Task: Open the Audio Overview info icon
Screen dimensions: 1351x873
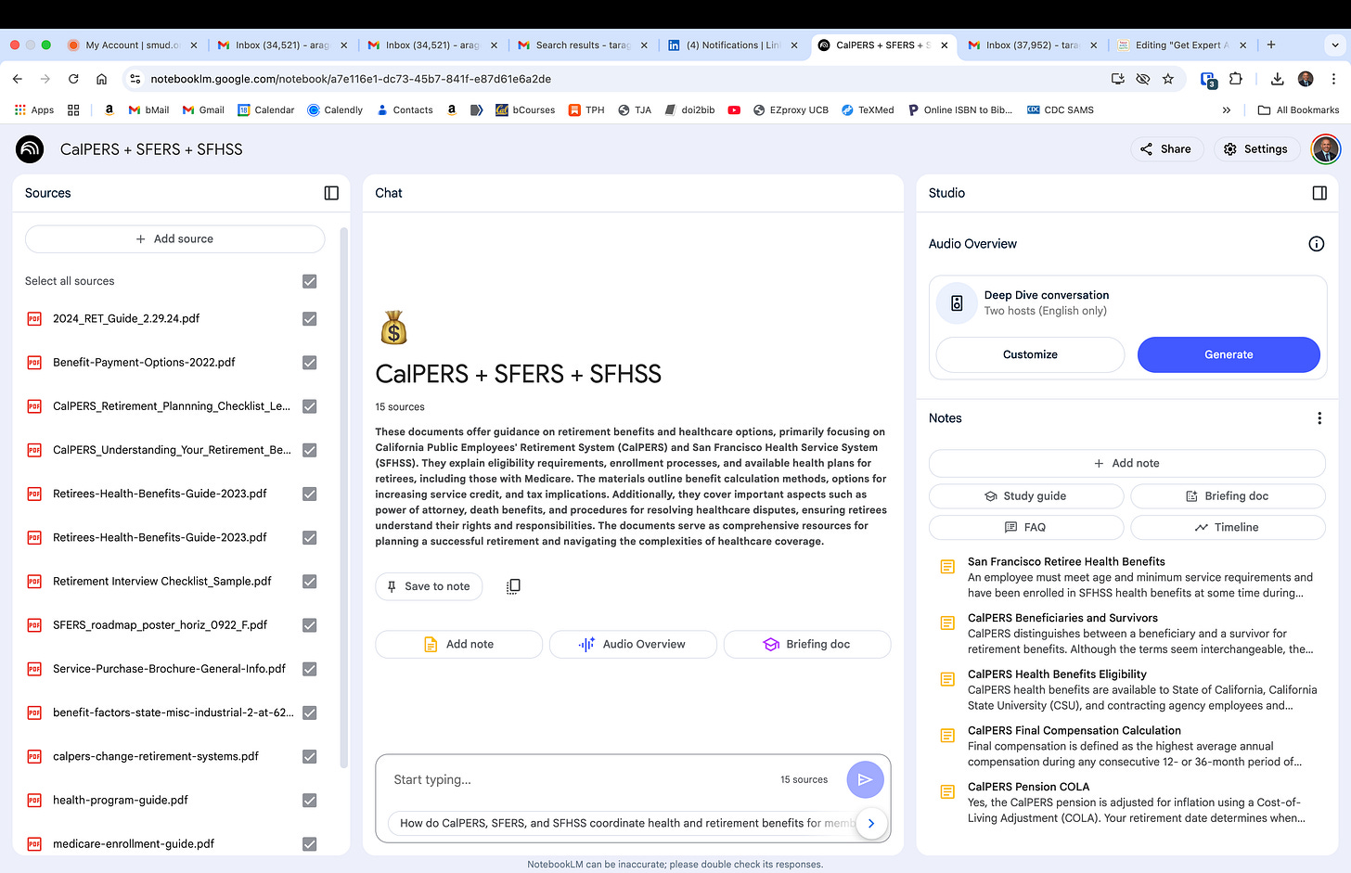Action: [x=1316, y=244]
